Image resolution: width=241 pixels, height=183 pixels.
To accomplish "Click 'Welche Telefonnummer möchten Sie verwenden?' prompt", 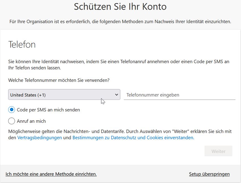I will pos(59,80).
